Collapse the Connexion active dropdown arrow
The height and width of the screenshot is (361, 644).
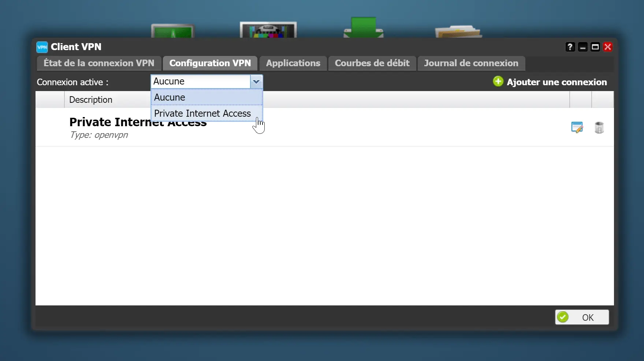pyautogui.click(x=256, y=82)
